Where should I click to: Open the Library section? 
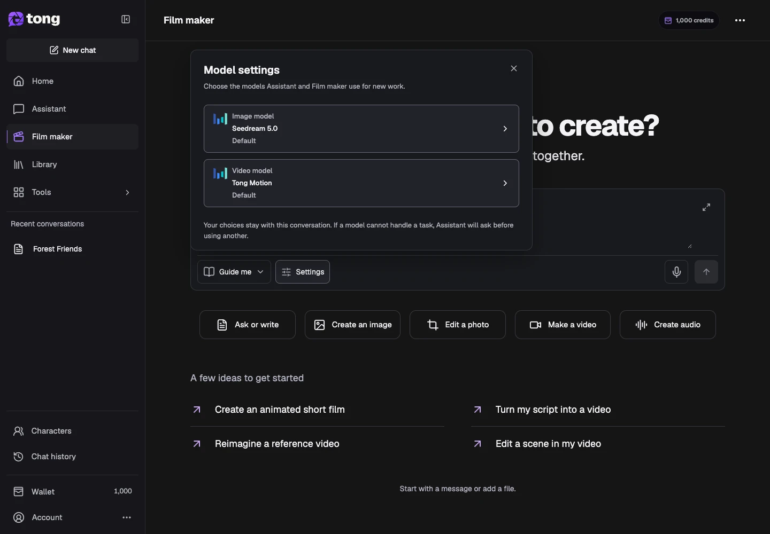pos(73,164)
